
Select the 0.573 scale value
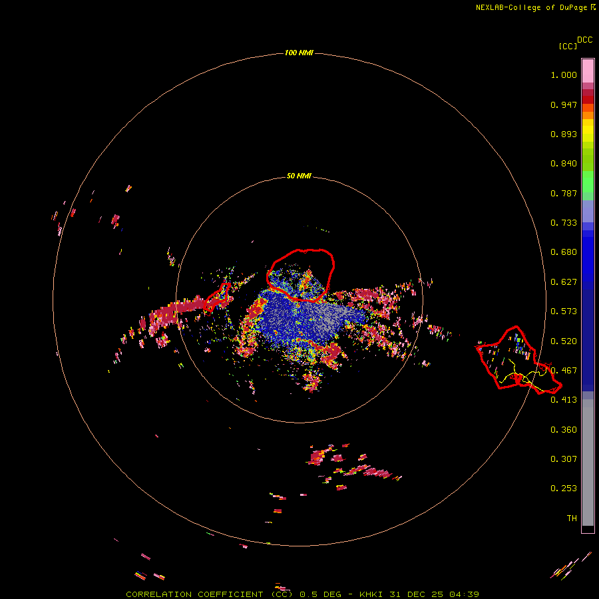[x=564, y=311]
